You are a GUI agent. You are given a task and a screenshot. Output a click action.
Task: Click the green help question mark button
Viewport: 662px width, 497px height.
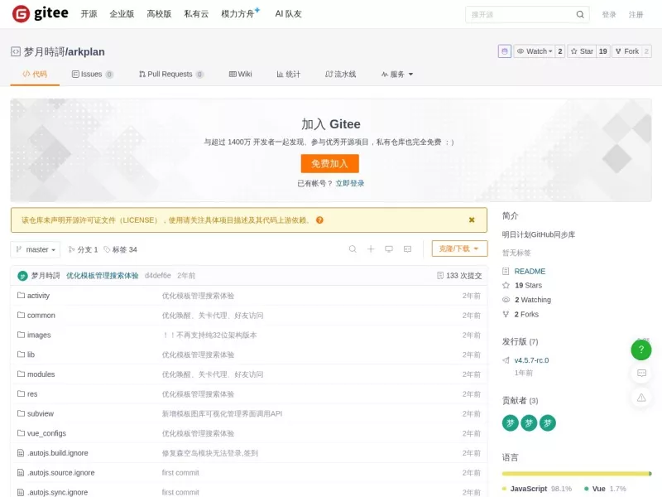(640, 350)
